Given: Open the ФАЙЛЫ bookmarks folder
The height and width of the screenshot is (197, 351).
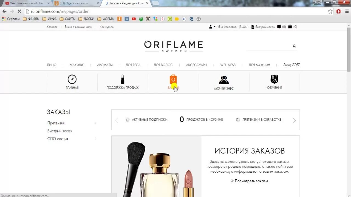Looking at the screenshot, I should coord(31,19).
